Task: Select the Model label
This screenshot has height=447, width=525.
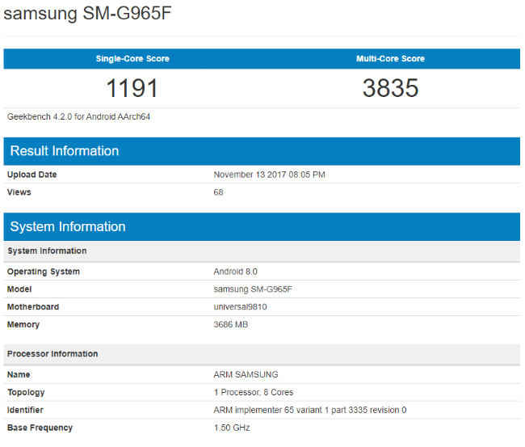Action: point(19,289)
